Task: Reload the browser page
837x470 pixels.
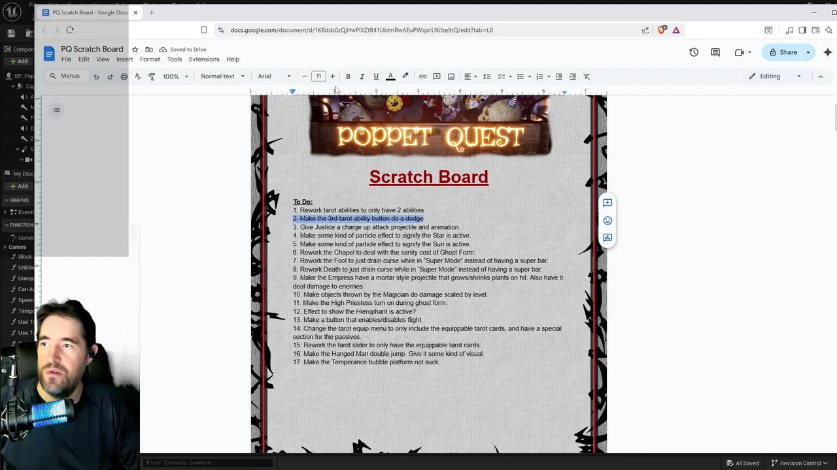Action: click(70, 30)
